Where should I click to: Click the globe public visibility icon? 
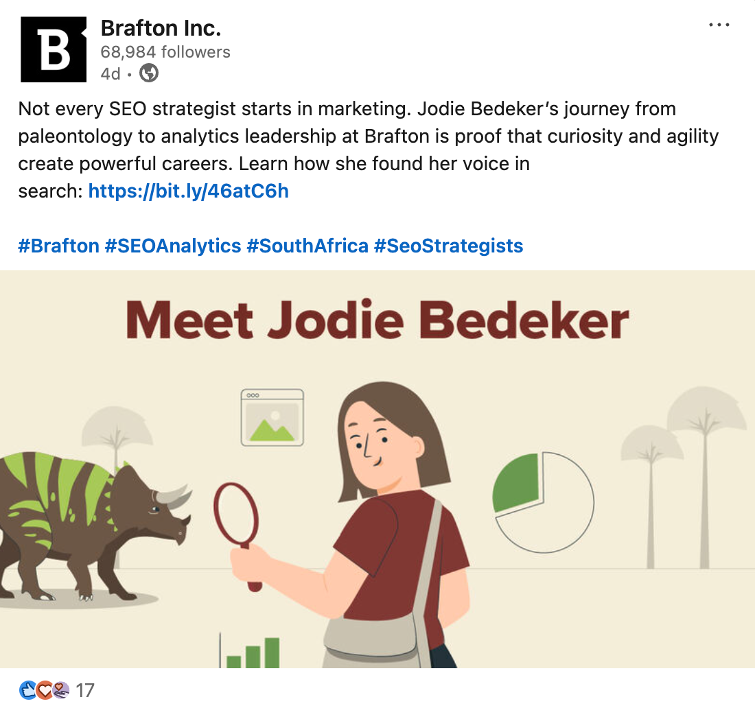(x=149, y=73)
